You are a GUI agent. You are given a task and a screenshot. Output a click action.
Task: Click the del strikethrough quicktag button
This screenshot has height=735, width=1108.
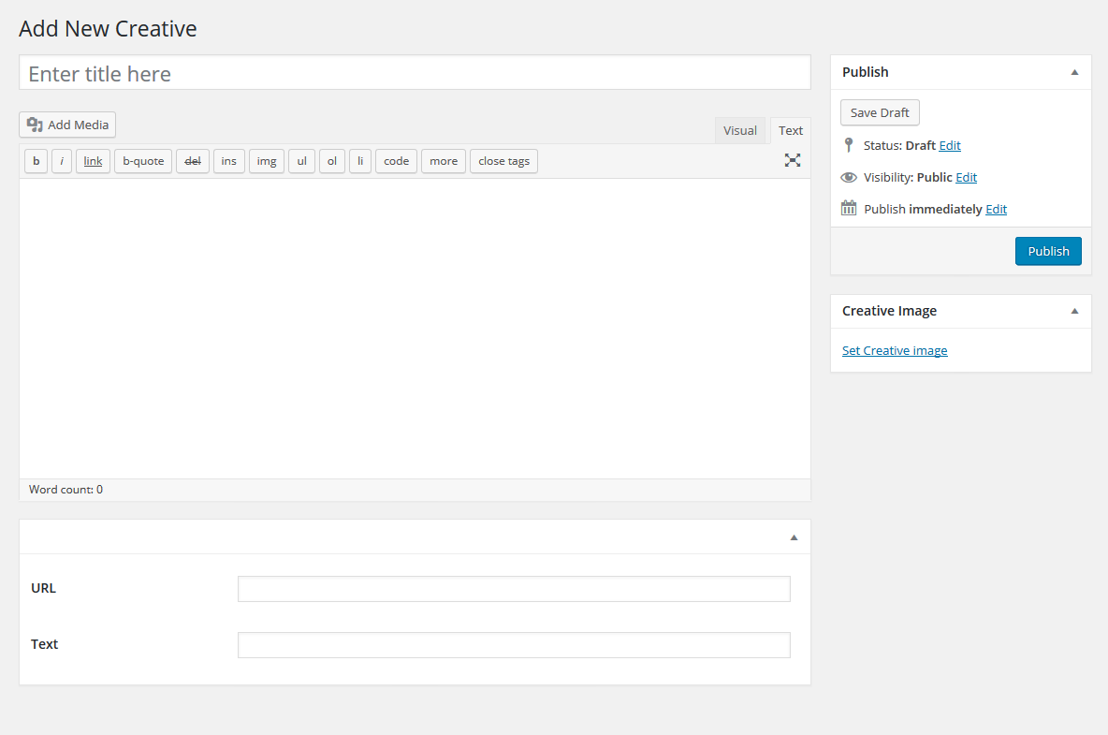pos(193,161)
